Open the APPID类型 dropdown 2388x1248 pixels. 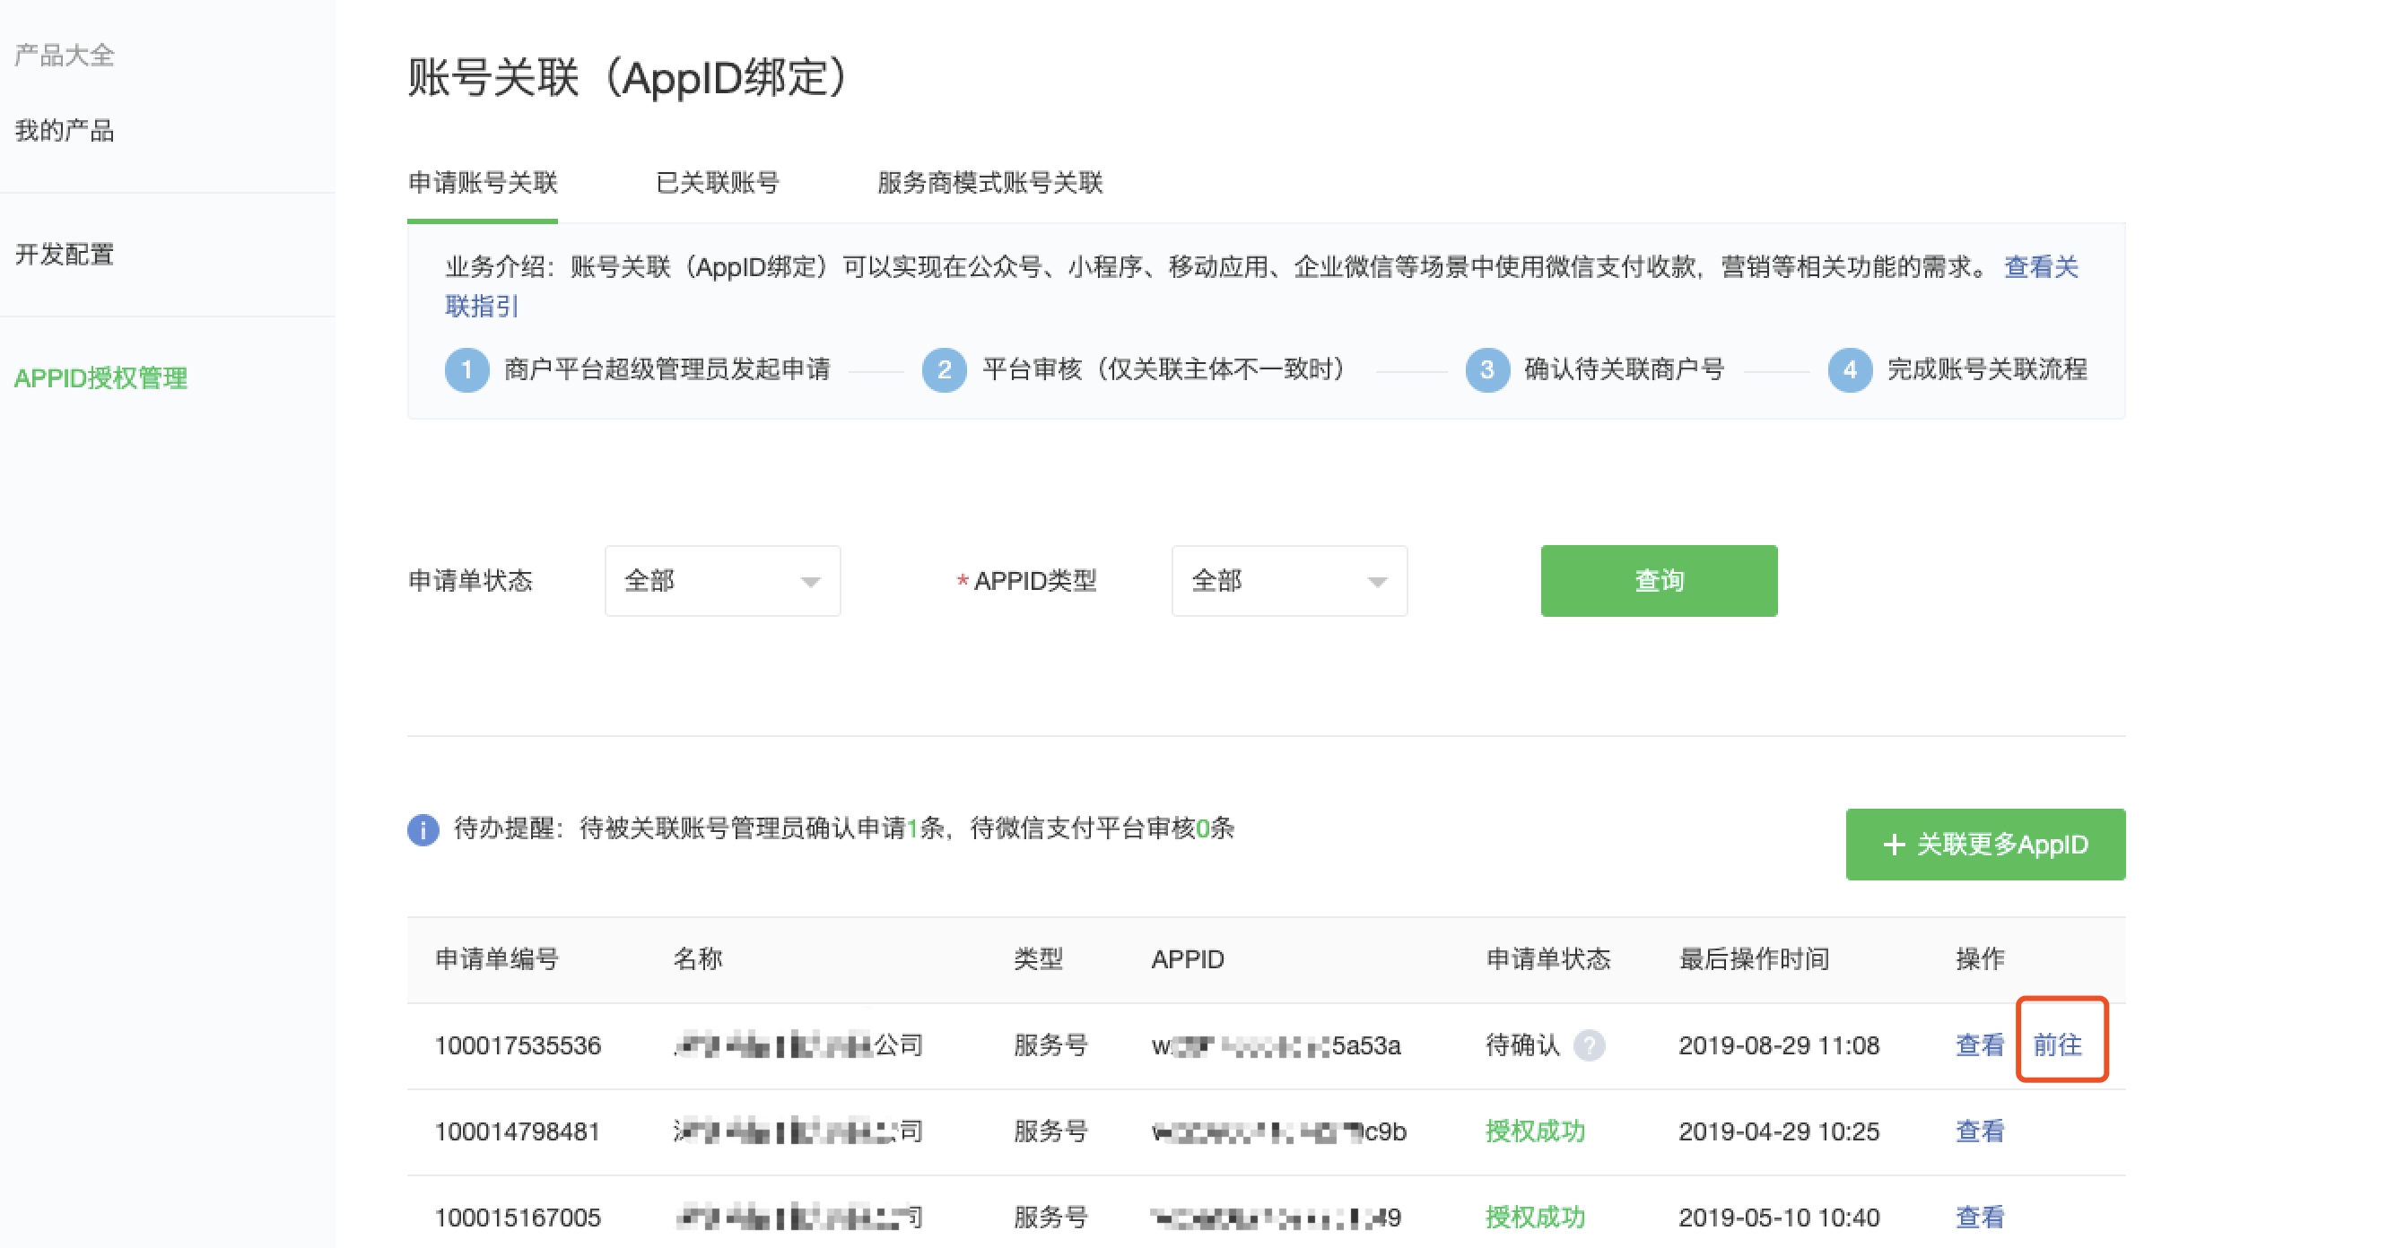click(x=1289, y=581)
